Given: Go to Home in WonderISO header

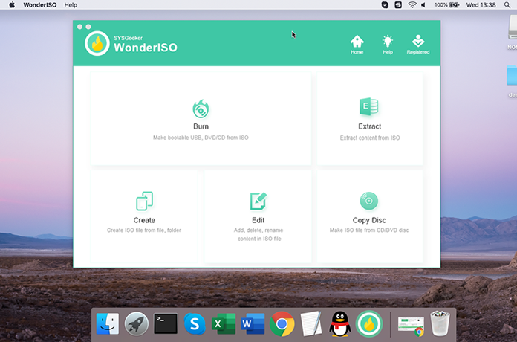Looking at the screenshot, I should 357,45.
